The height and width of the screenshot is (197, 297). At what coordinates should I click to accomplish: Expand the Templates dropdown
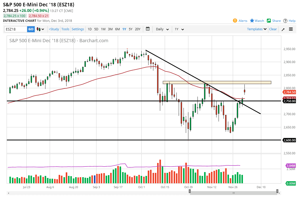257,29
